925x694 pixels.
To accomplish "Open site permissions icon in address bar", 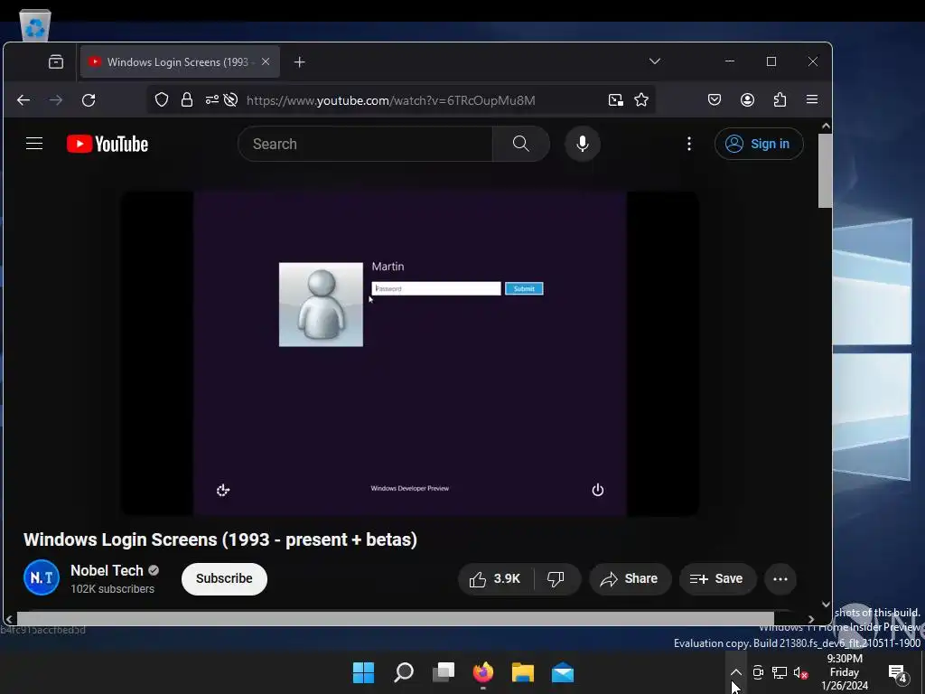I will click(211, 99).
